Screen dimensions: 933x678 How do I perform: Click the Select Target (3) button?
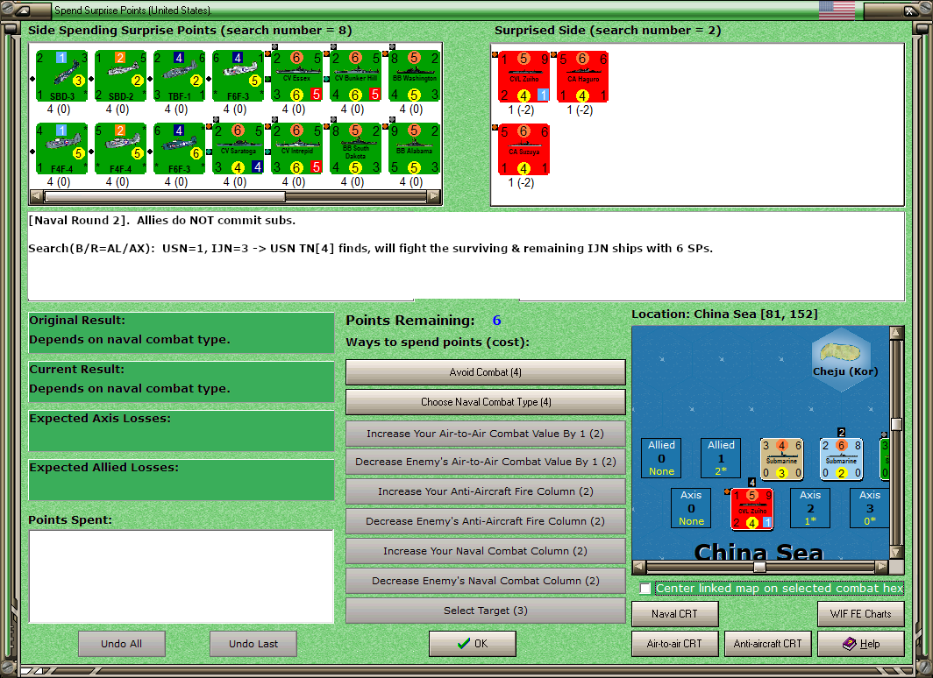tap(486, 611)
